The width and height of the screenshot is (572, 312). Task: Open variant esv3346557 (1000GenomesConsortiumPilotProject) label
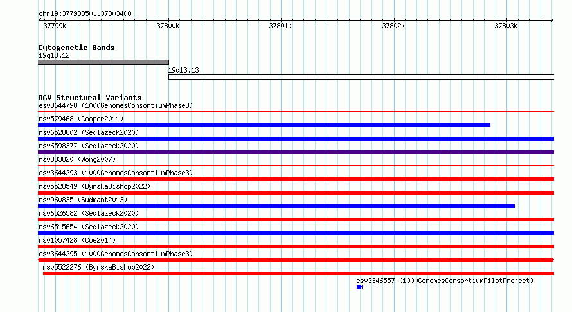[445, 281]
